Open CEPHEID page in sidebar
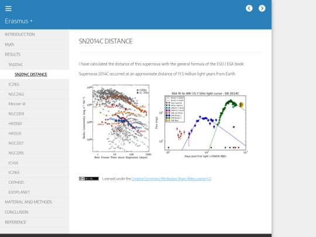Screen dimensions: 316x237 pos(35,183)
